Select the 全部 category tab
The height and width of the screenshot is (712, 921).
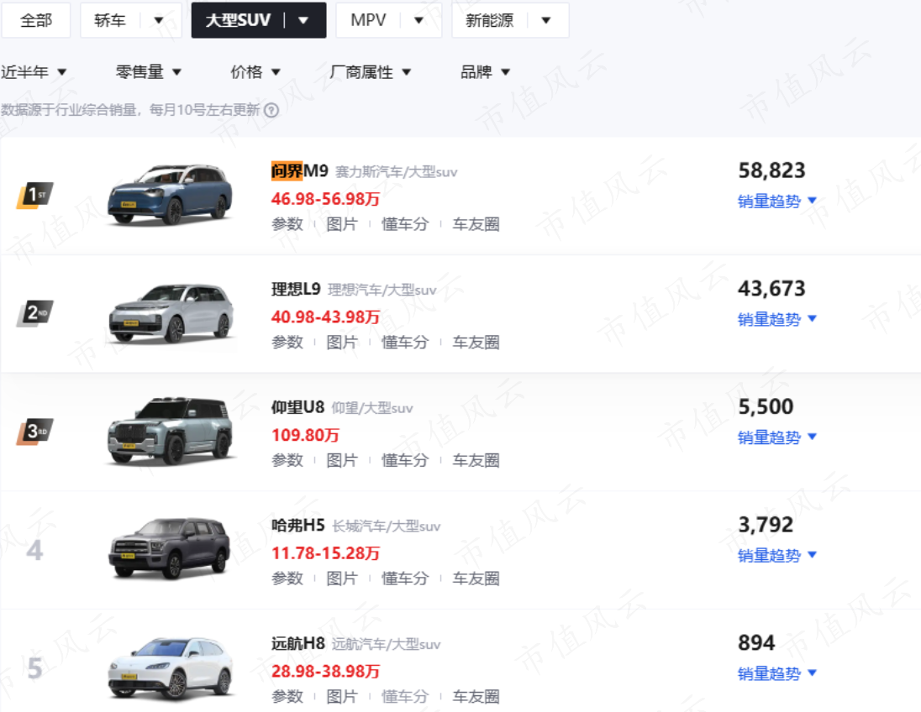(x=36, y=20)
